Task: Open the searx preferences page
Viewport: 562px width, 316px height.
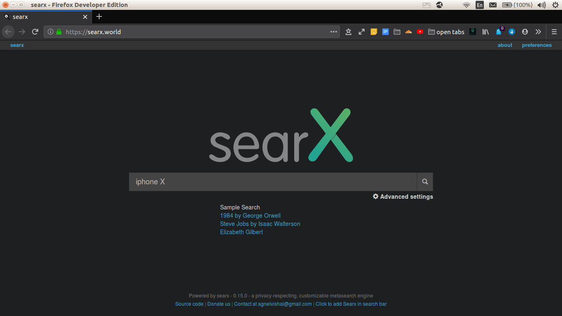Action: [536, 45]
